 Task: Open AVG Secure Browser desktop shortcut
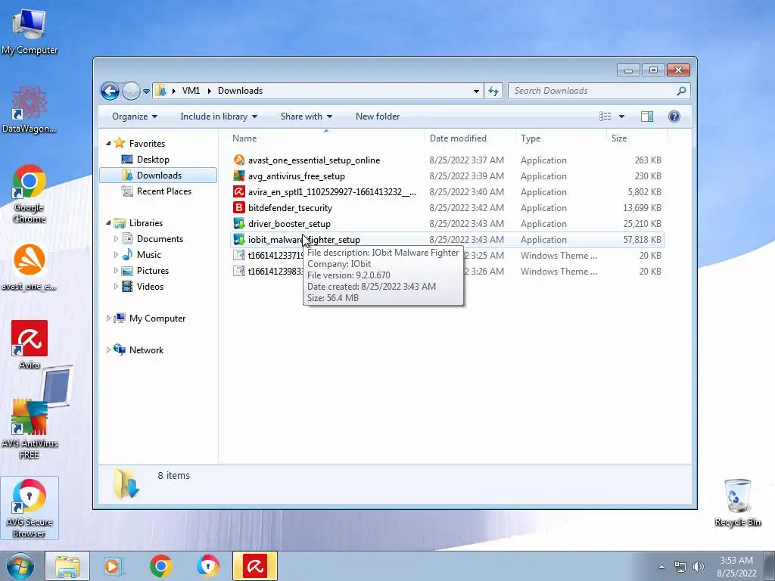coord(30,508)
